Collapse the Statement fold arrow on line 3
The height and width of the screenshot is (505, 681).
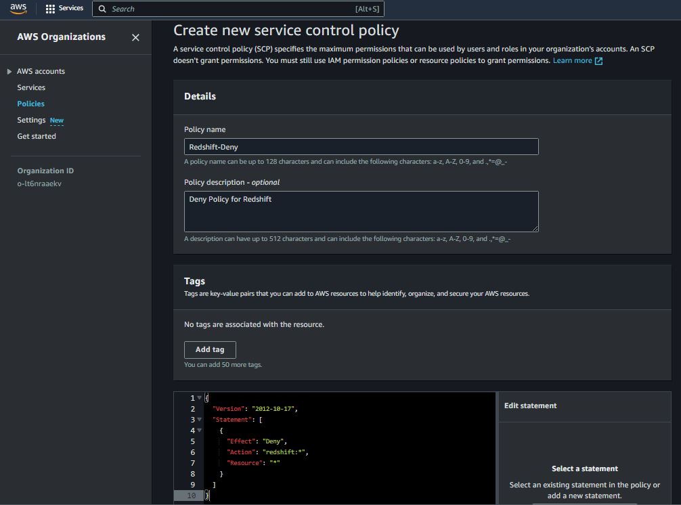pyautogui.click(x=200, y=420)
